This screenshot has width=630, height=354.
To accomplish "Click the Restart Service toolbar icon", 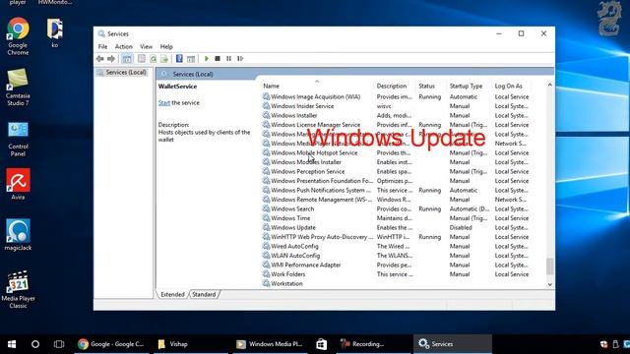I will (240, 59).
